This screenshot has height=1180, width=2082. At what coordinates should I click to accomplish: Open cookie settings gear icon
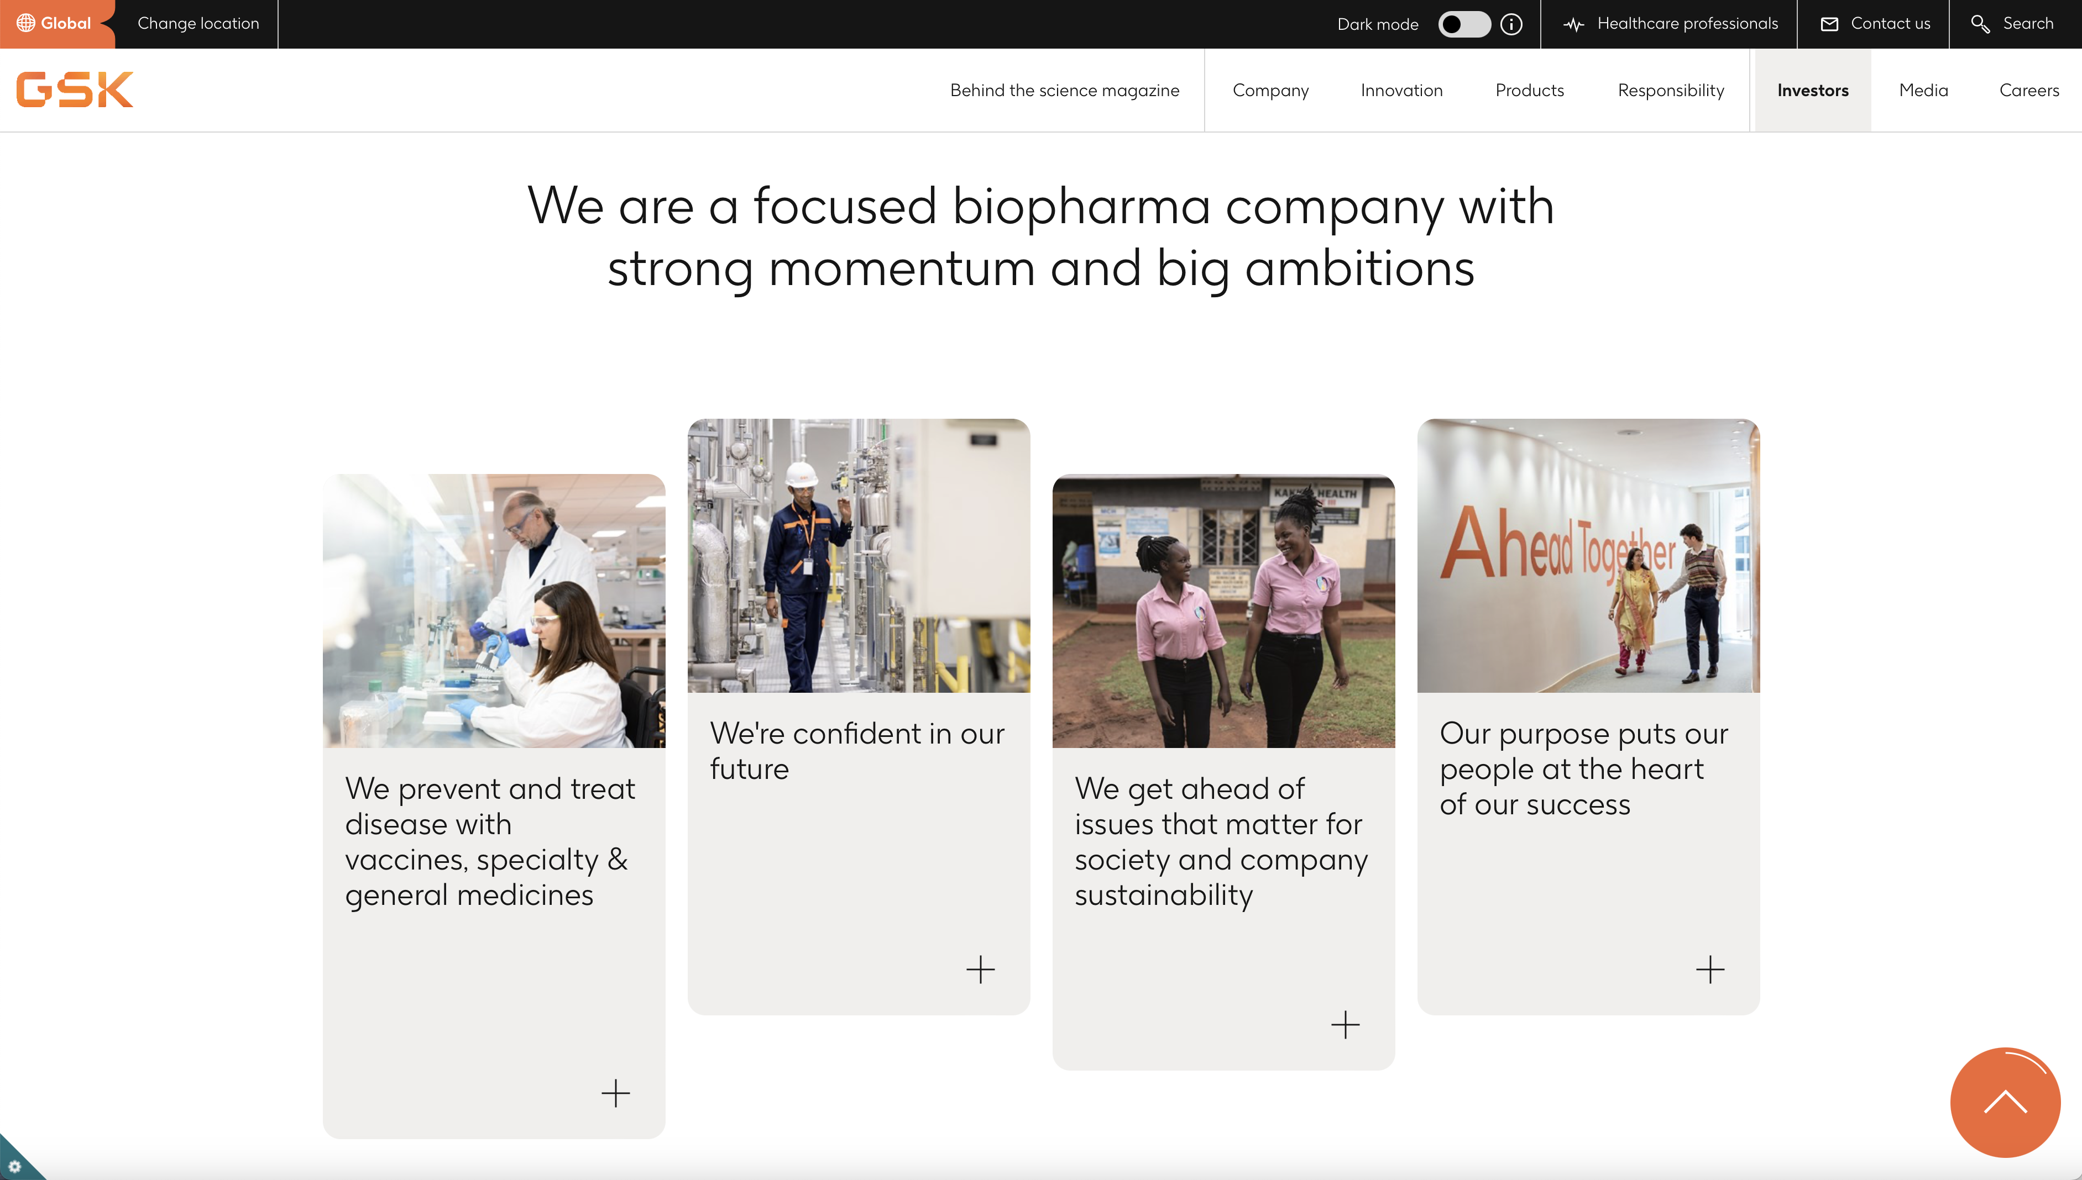(14, 1166)
